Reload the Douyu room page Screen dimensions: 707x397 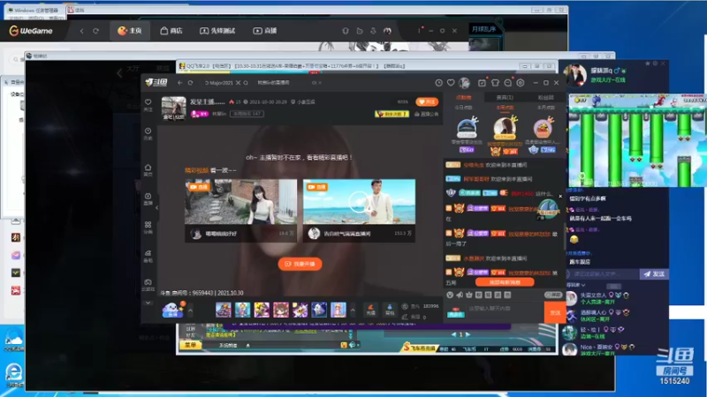191,83
